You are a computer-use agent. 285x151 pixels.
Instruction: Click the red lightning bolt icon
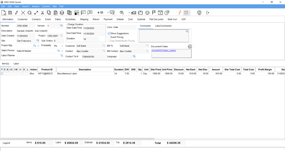[x=180, y=13]
